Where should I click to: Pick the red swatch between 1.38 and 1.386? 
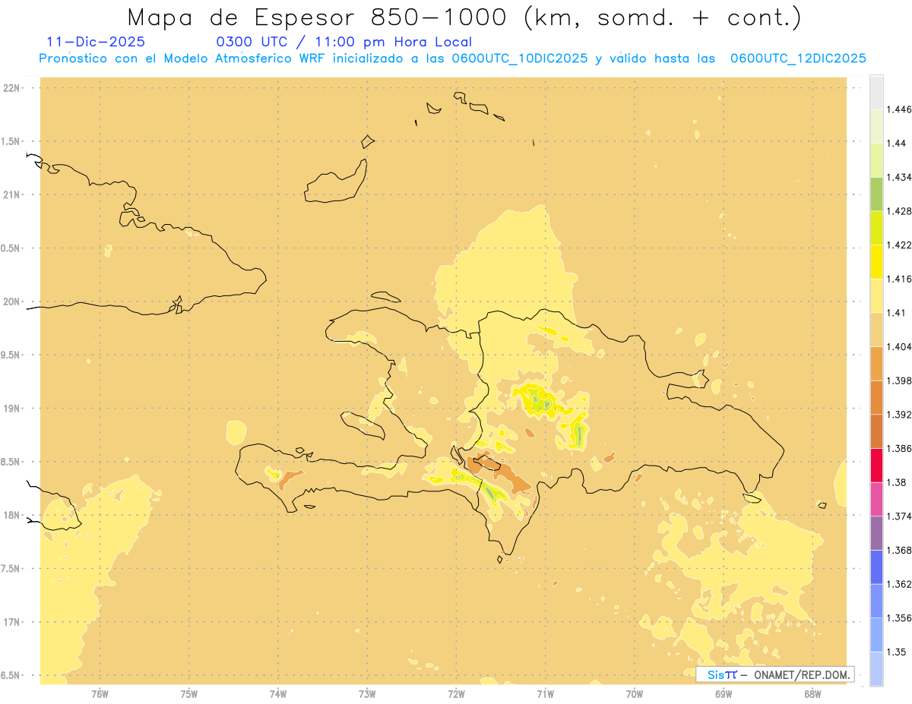point(876,465)
